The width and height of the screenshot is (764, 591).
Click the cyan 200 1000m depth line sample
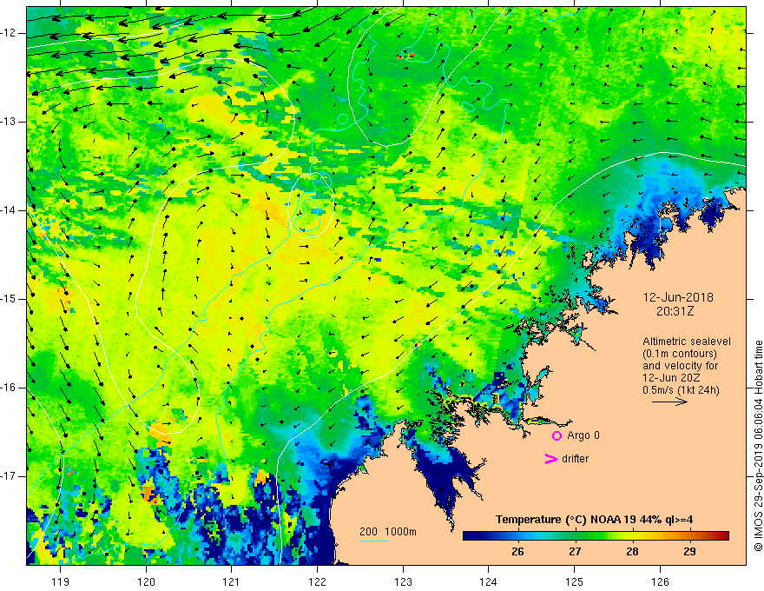[x=373, y=541]
